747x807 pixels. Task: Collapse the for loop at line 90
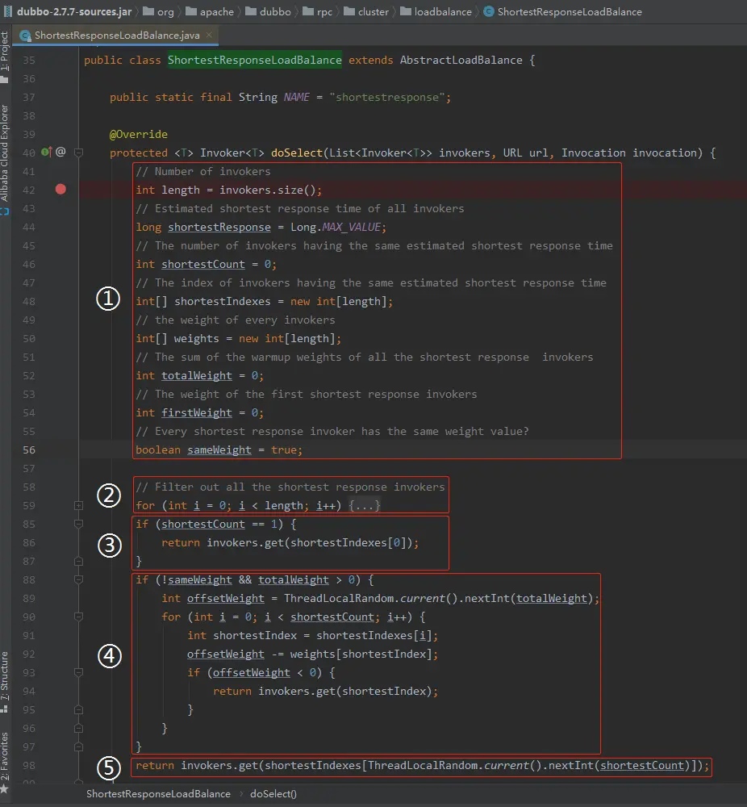tap(78, 617)
